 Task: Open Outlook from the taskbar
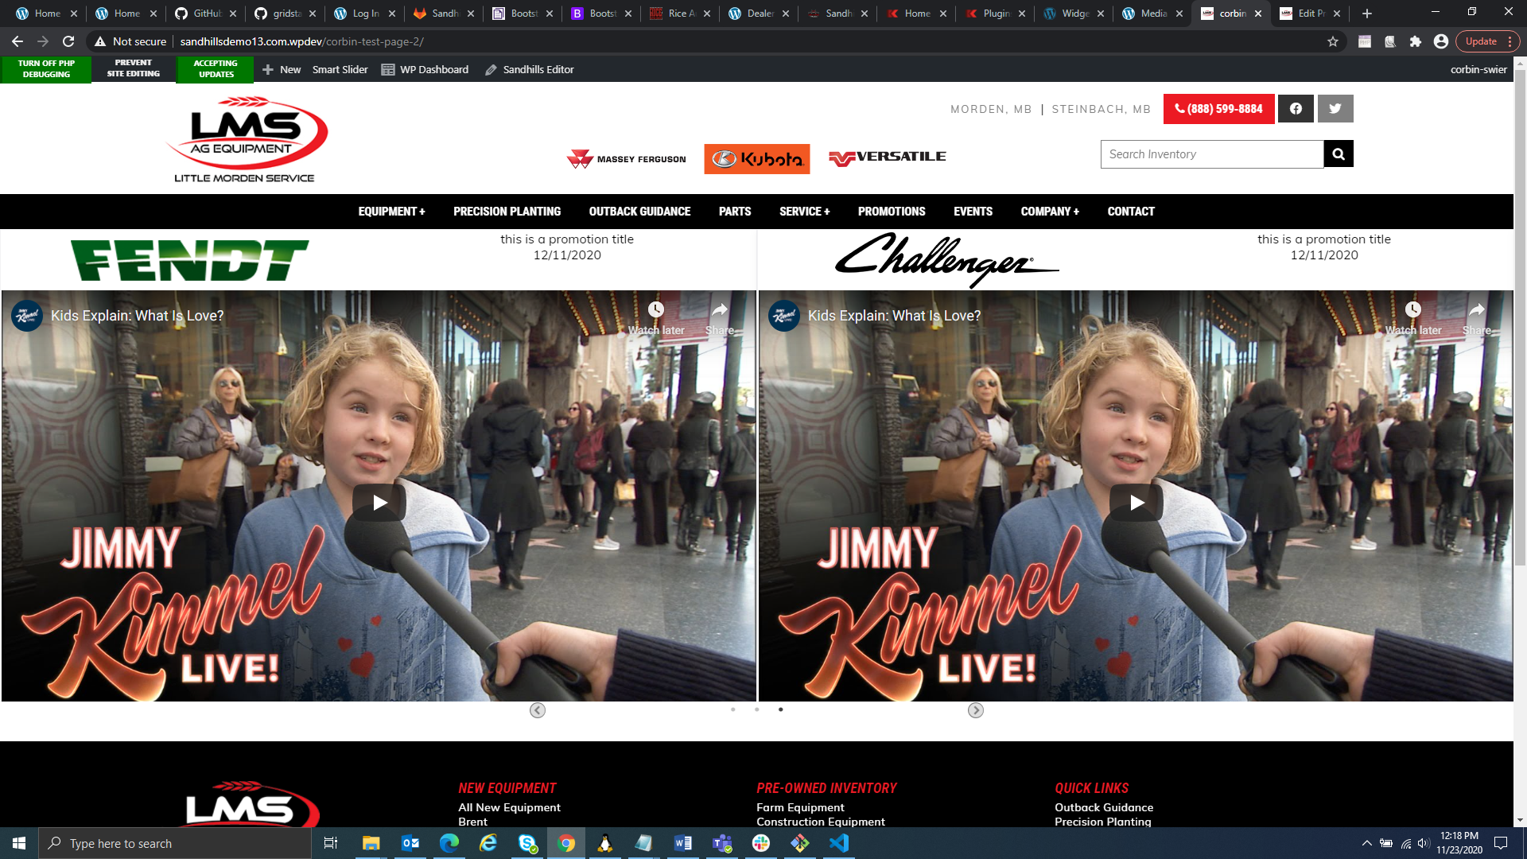(x=410, y=843)
